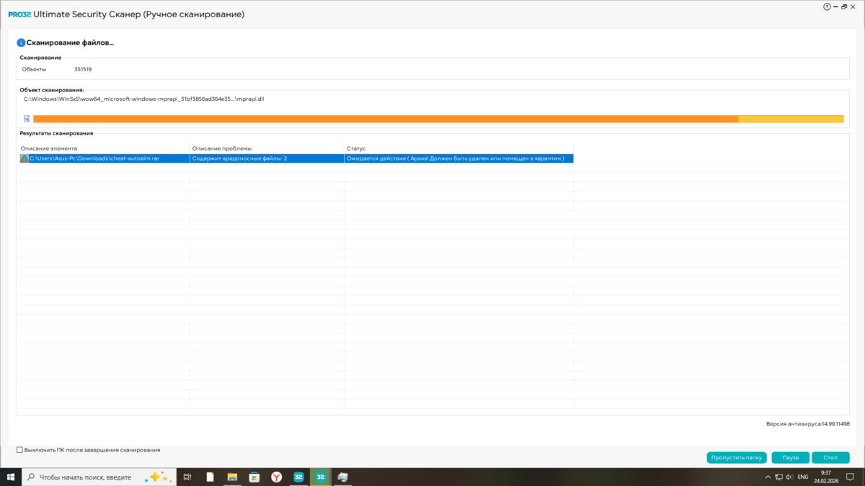Expand hidden system tray icons chevron
The height and width of the screenshot is (486, 865).
(768, 477)
